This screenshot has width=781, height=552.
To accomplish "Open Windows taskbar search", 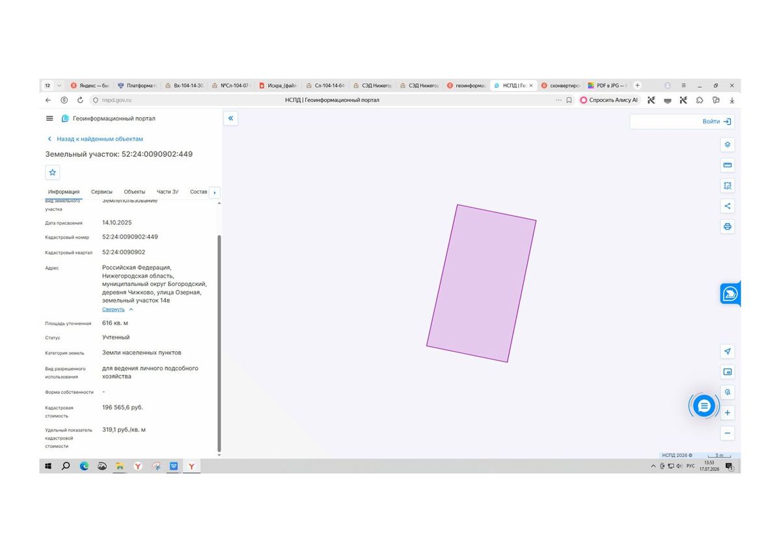I will pyautogui.click(x=66, y=466).
